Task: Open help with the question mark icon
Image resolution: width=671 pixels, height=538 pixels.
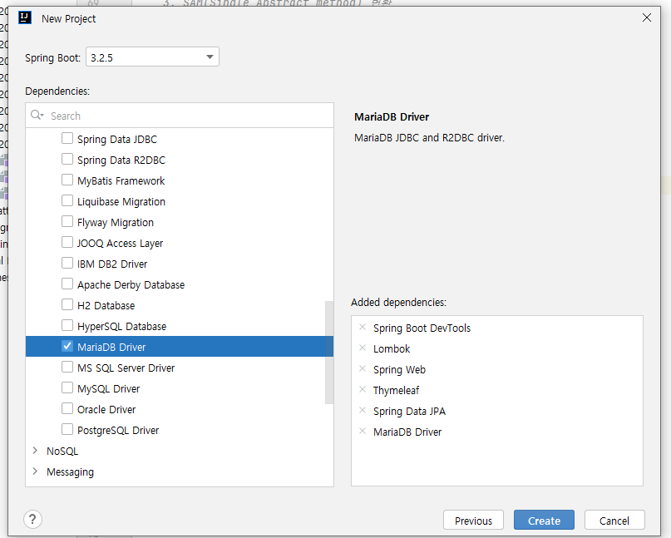Action: [32, 519]
